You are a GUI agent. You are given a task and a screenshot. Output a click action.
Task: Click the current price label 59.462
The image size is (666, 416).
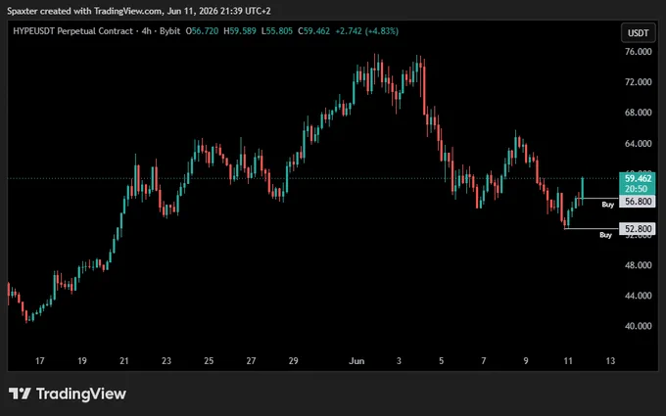click(x=638, y=179)
